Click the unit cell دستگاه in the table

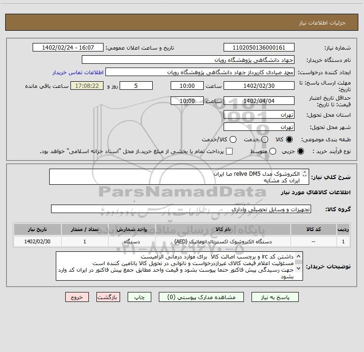tap(131, 241)
